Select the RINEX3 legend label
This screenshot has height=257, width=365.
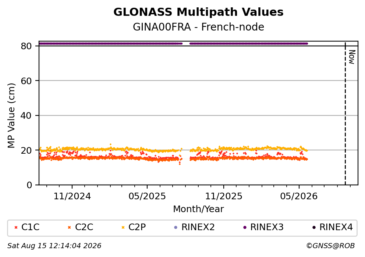[267, 227]
